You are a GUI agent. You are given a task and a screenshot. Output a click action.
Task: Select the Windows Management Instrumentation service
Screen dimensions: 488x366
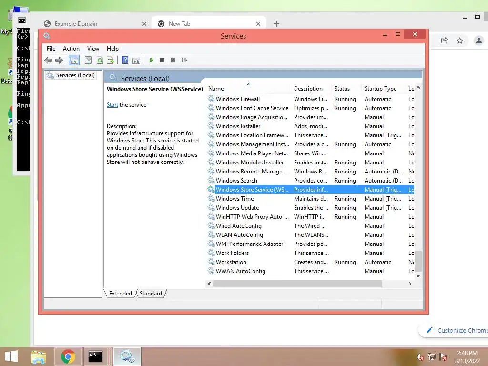[311, 144]
